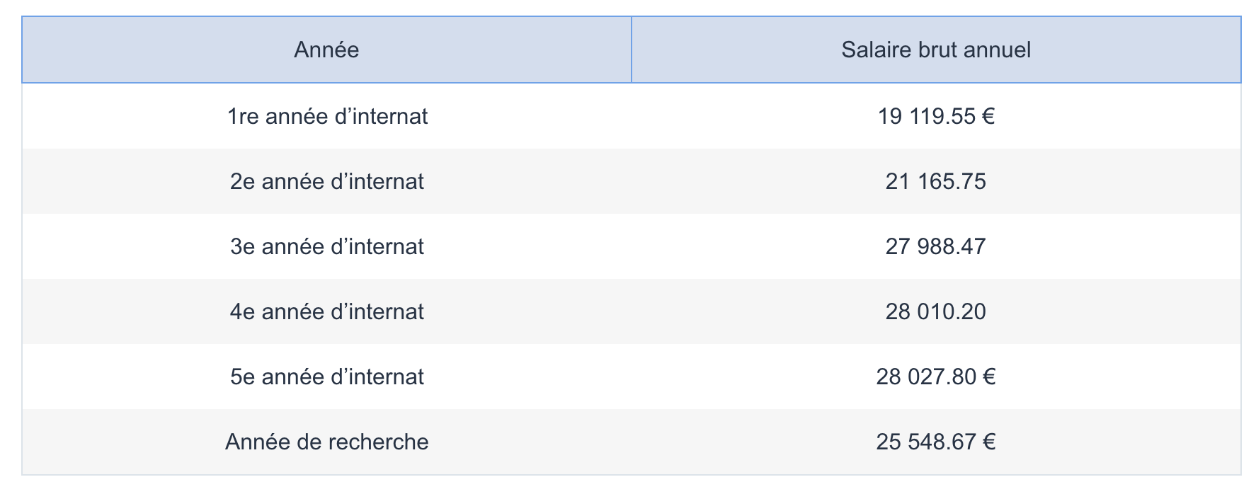Select the 3e année d'internat cell

tap(326, 246)
